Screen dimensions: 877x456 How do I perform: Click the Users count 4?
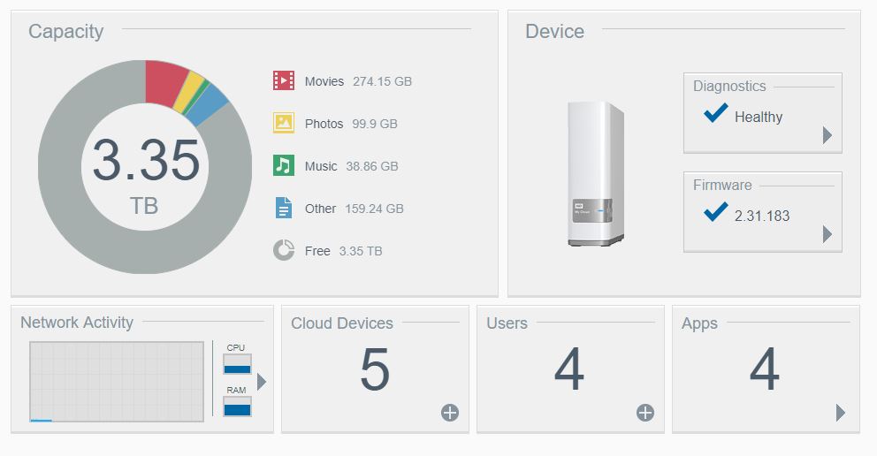click(569, 369)
